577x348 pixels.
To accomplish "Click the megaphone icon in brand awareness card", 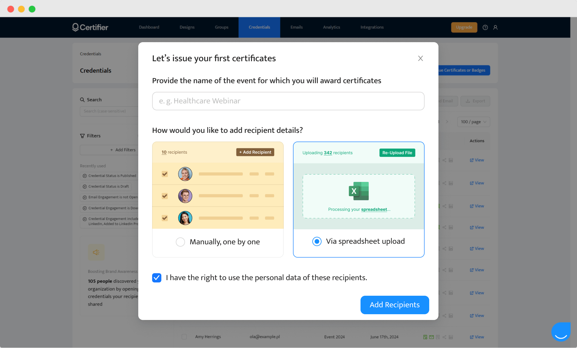I will (x=96, y=252).
